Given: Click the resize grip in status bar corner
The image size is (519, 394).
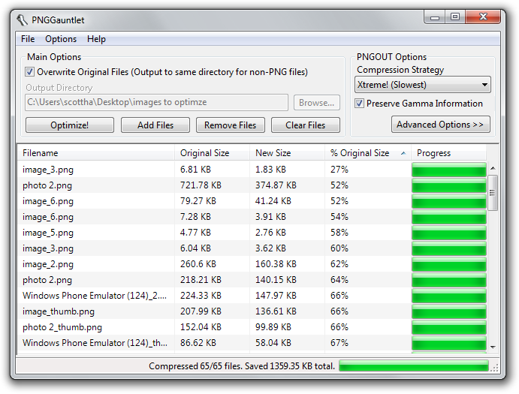Looking at the screenshot, I should click(x=494, y=368).
